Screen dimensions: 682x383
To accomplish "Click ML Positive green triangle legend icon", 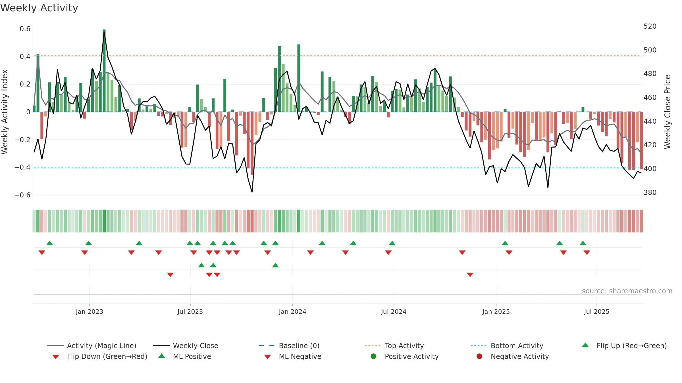I will (x=162, y=356).
